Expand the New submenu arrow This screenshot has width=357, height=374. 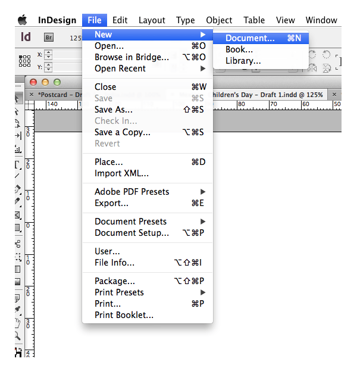(203, 35)
